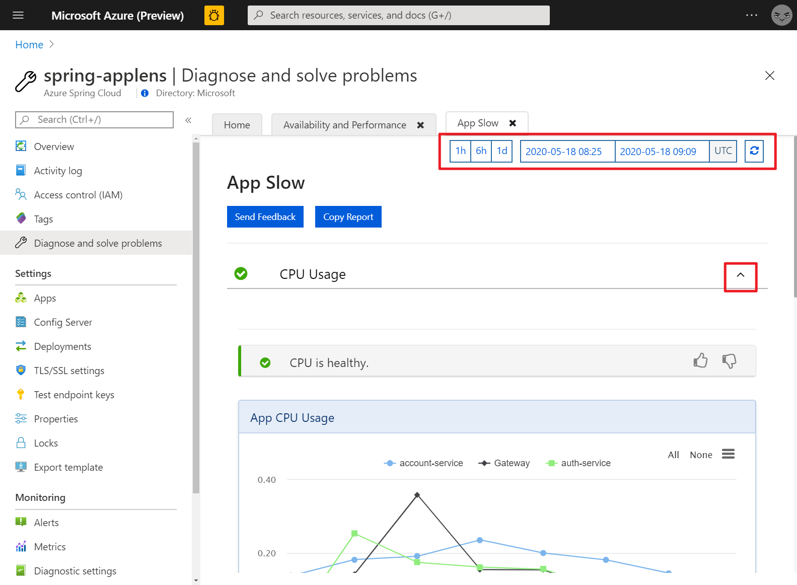This screenshot has height=585, width=797.
Task: Open the Deployments settings link
Action: (62, 346)
